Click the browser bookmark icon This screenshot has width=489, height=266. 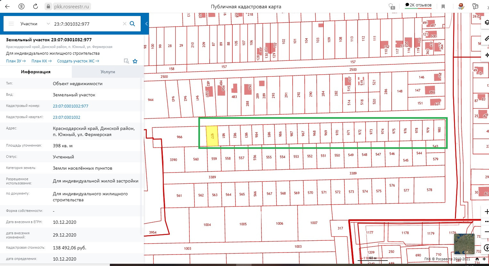click(443, 6)
